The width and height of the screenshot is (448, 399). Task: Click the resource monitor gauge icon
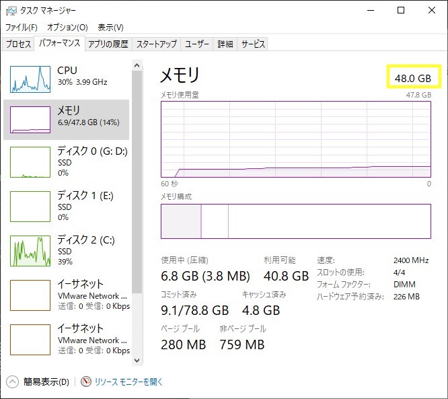click(x=85, y=382)
